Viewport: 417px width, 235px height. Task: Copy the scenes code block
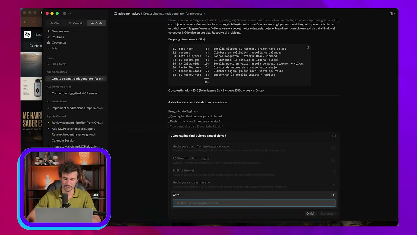(308, 48)
